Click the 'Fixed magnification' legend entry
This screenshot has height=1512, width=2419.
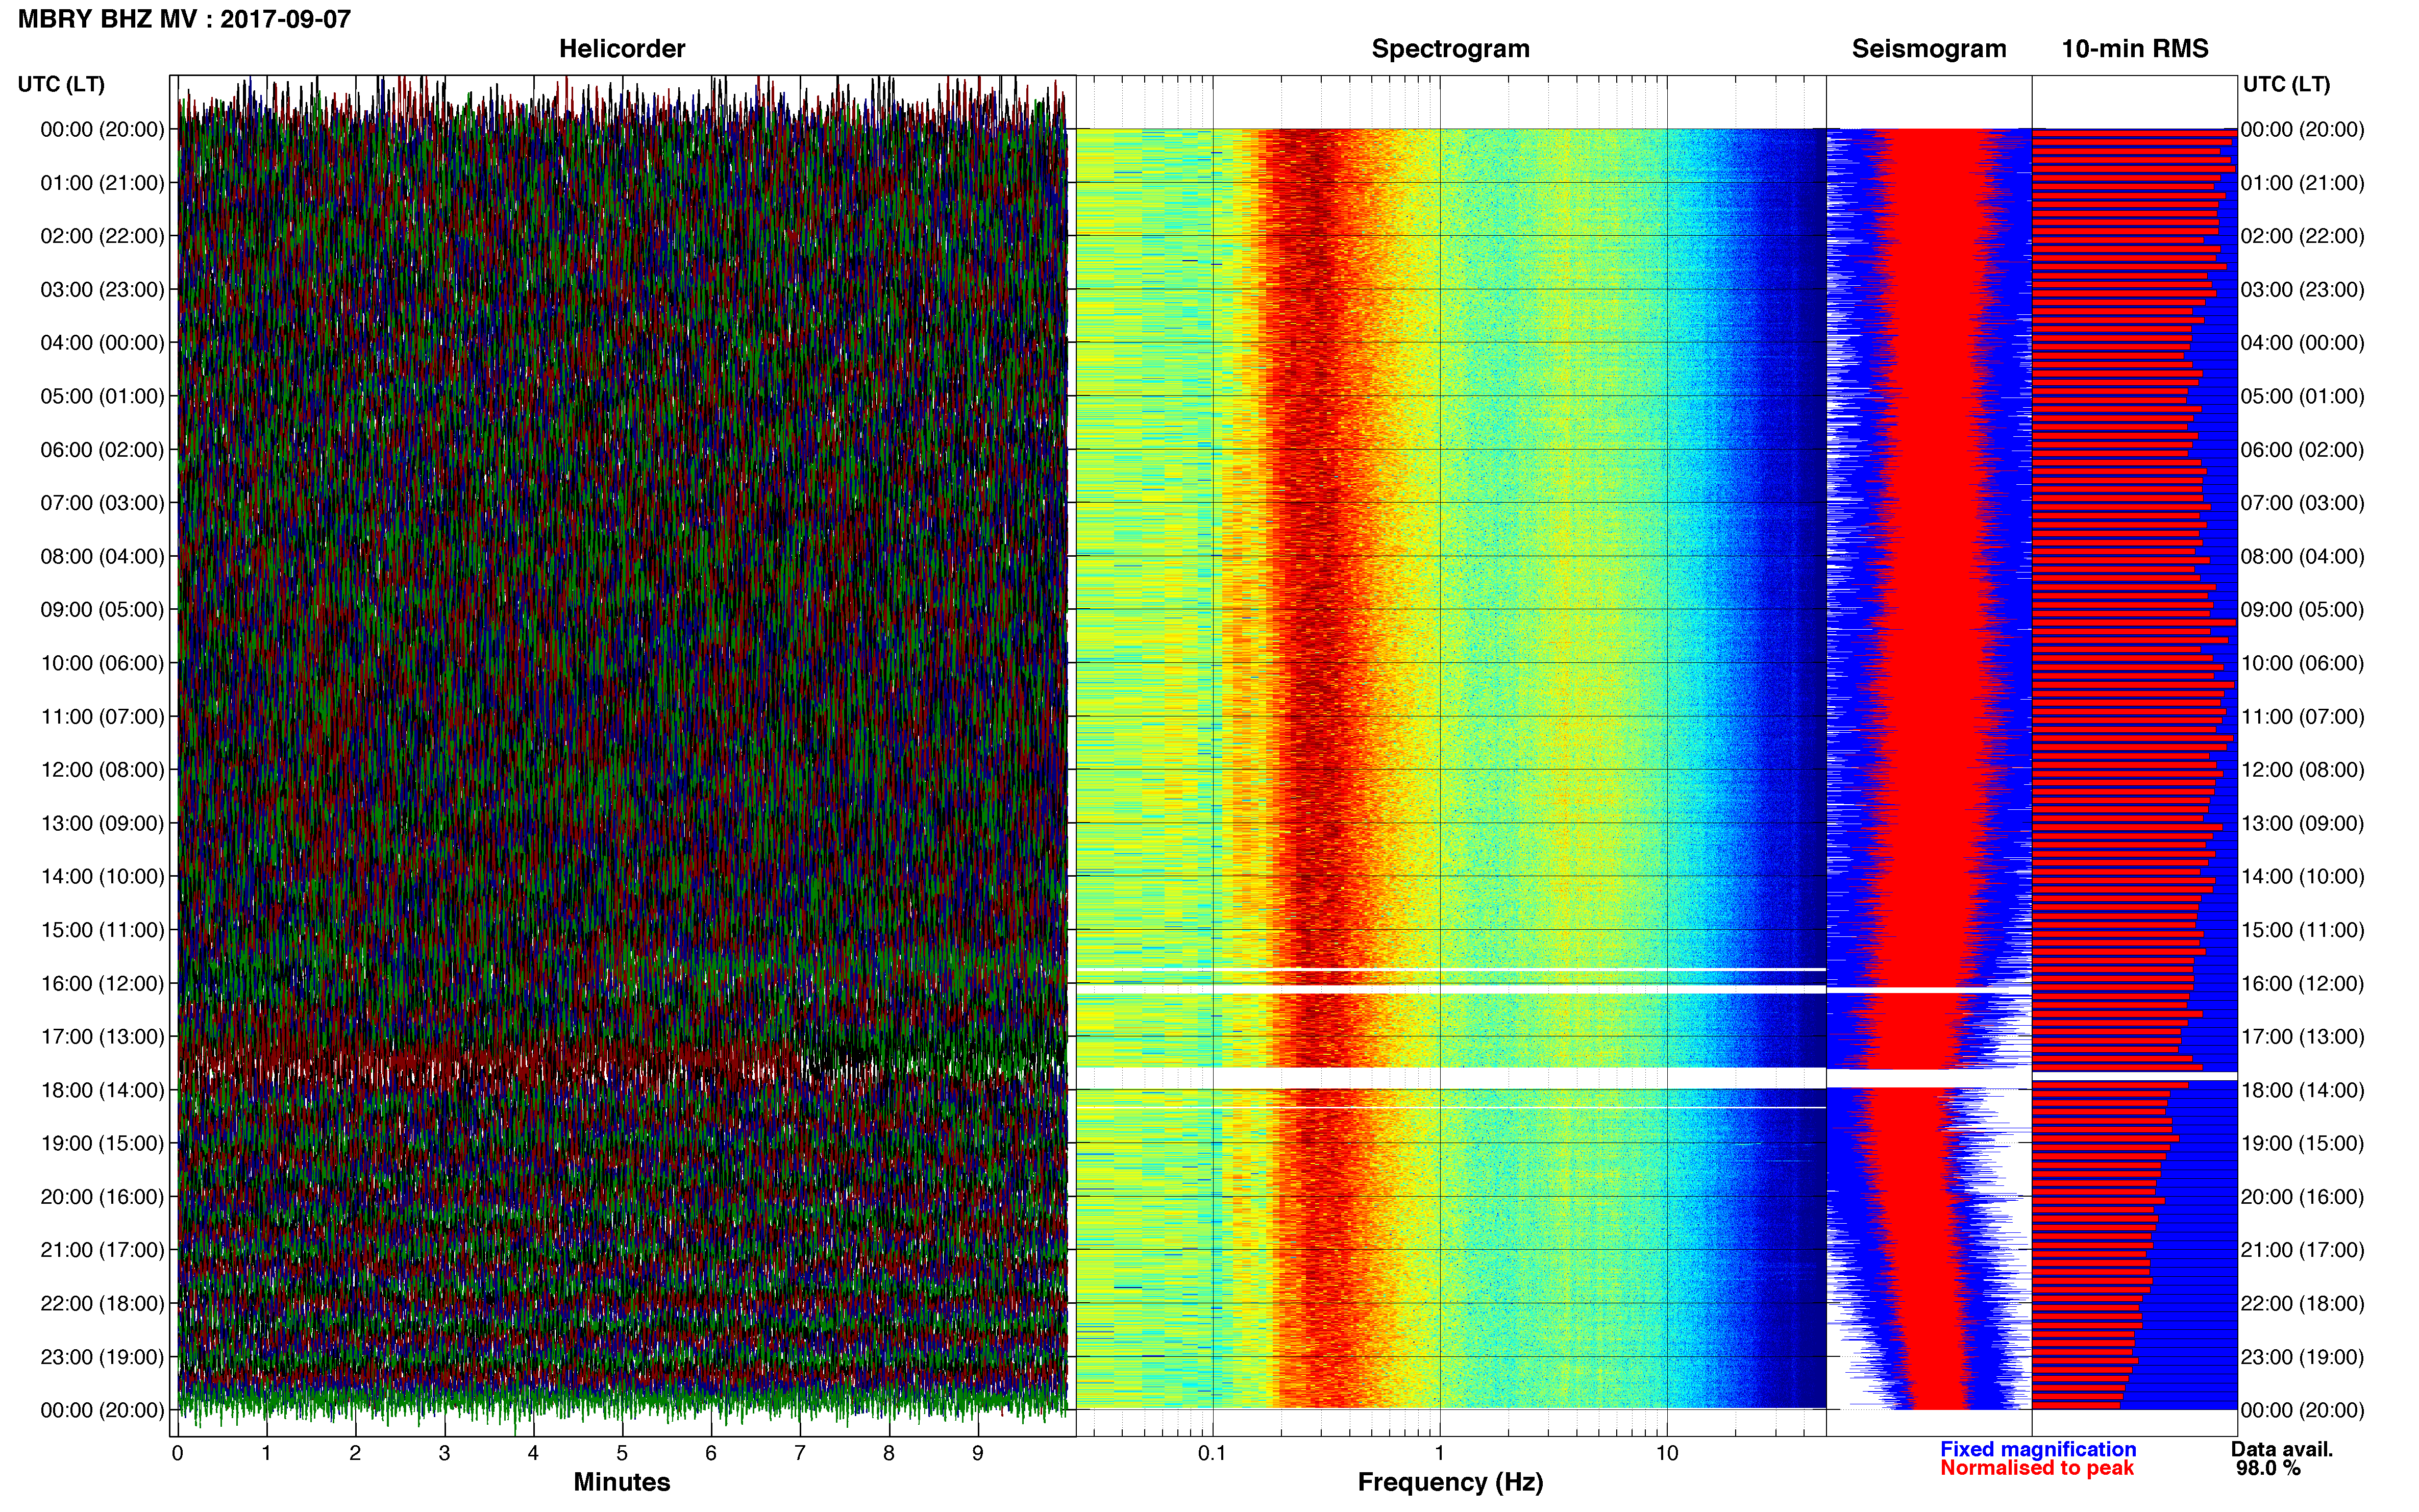tap(2038, 1450)
